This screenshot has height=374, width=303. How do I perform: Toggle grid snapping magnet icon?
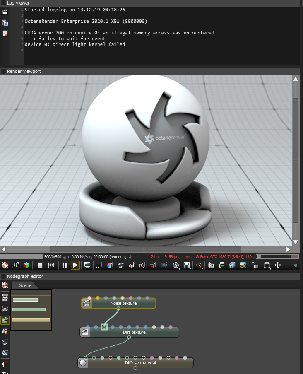click(5, 364)
